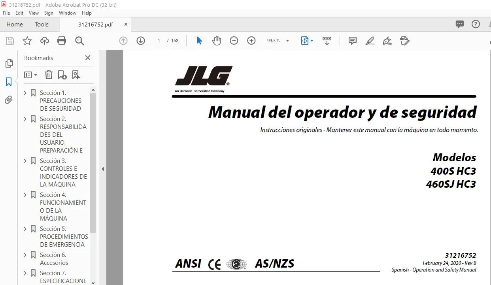Open the find text magnifier
This screenshot has width=491, height=285.
[x=79, y=41]
